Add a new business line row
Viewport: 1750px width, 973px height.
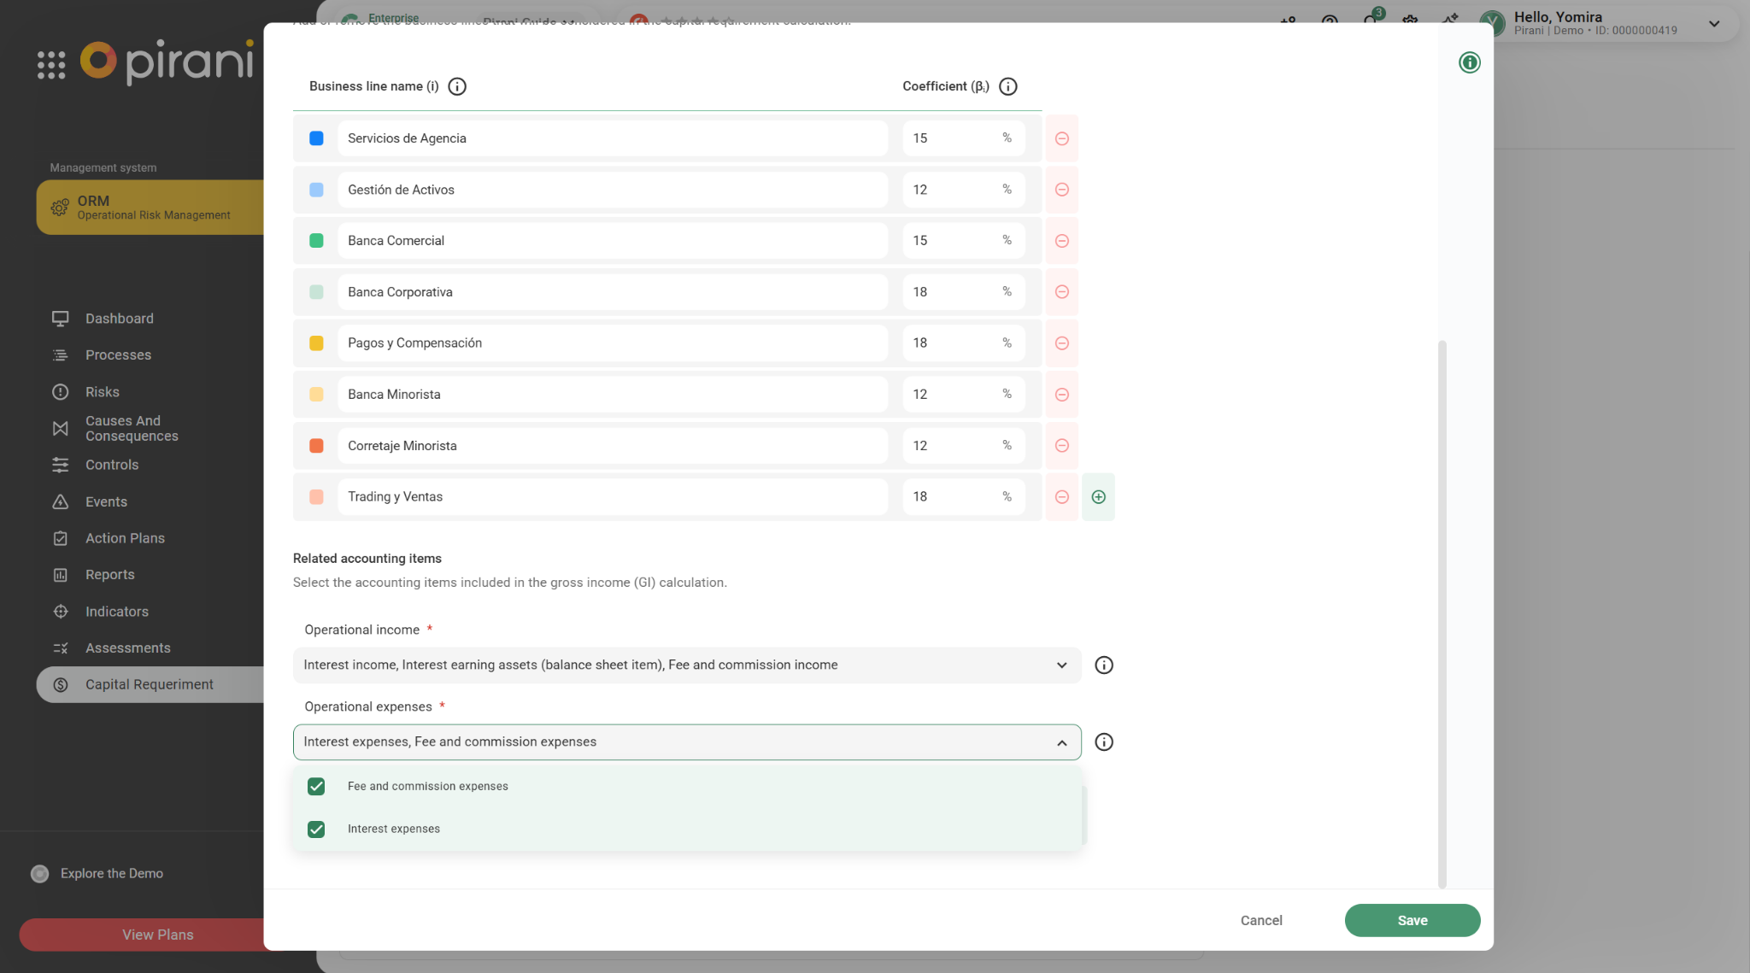click(1098, 497)
